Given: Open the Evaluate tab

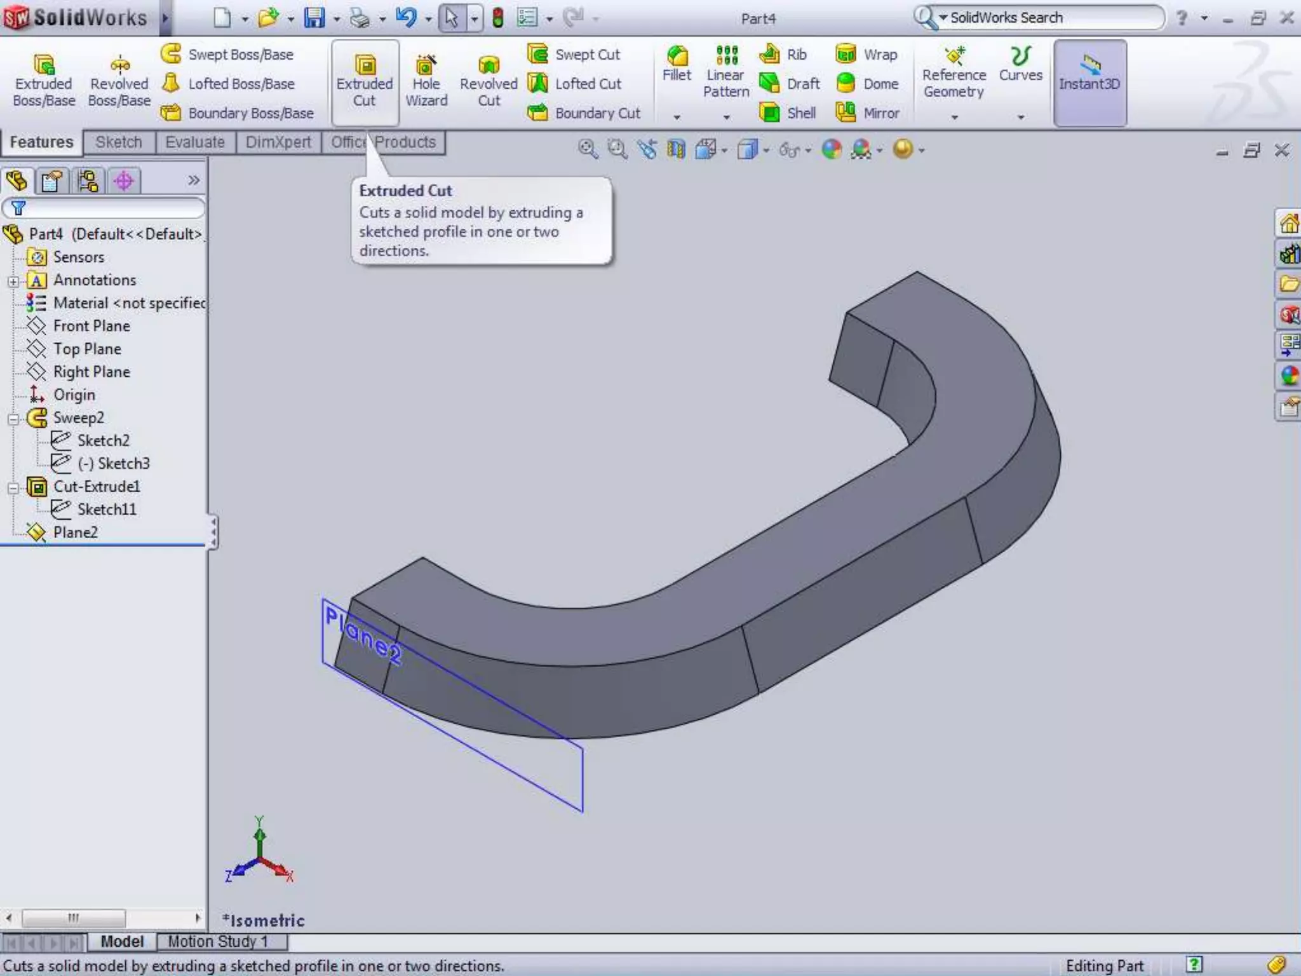Looking at the screenshot, I should [x=194, y=142].
